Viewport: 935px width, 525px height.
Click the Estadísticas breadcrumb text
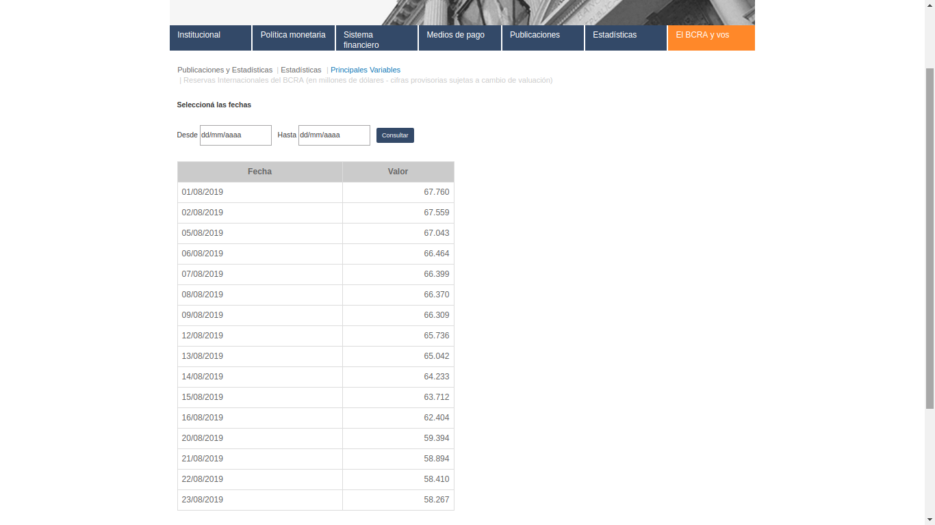point(300,70)
